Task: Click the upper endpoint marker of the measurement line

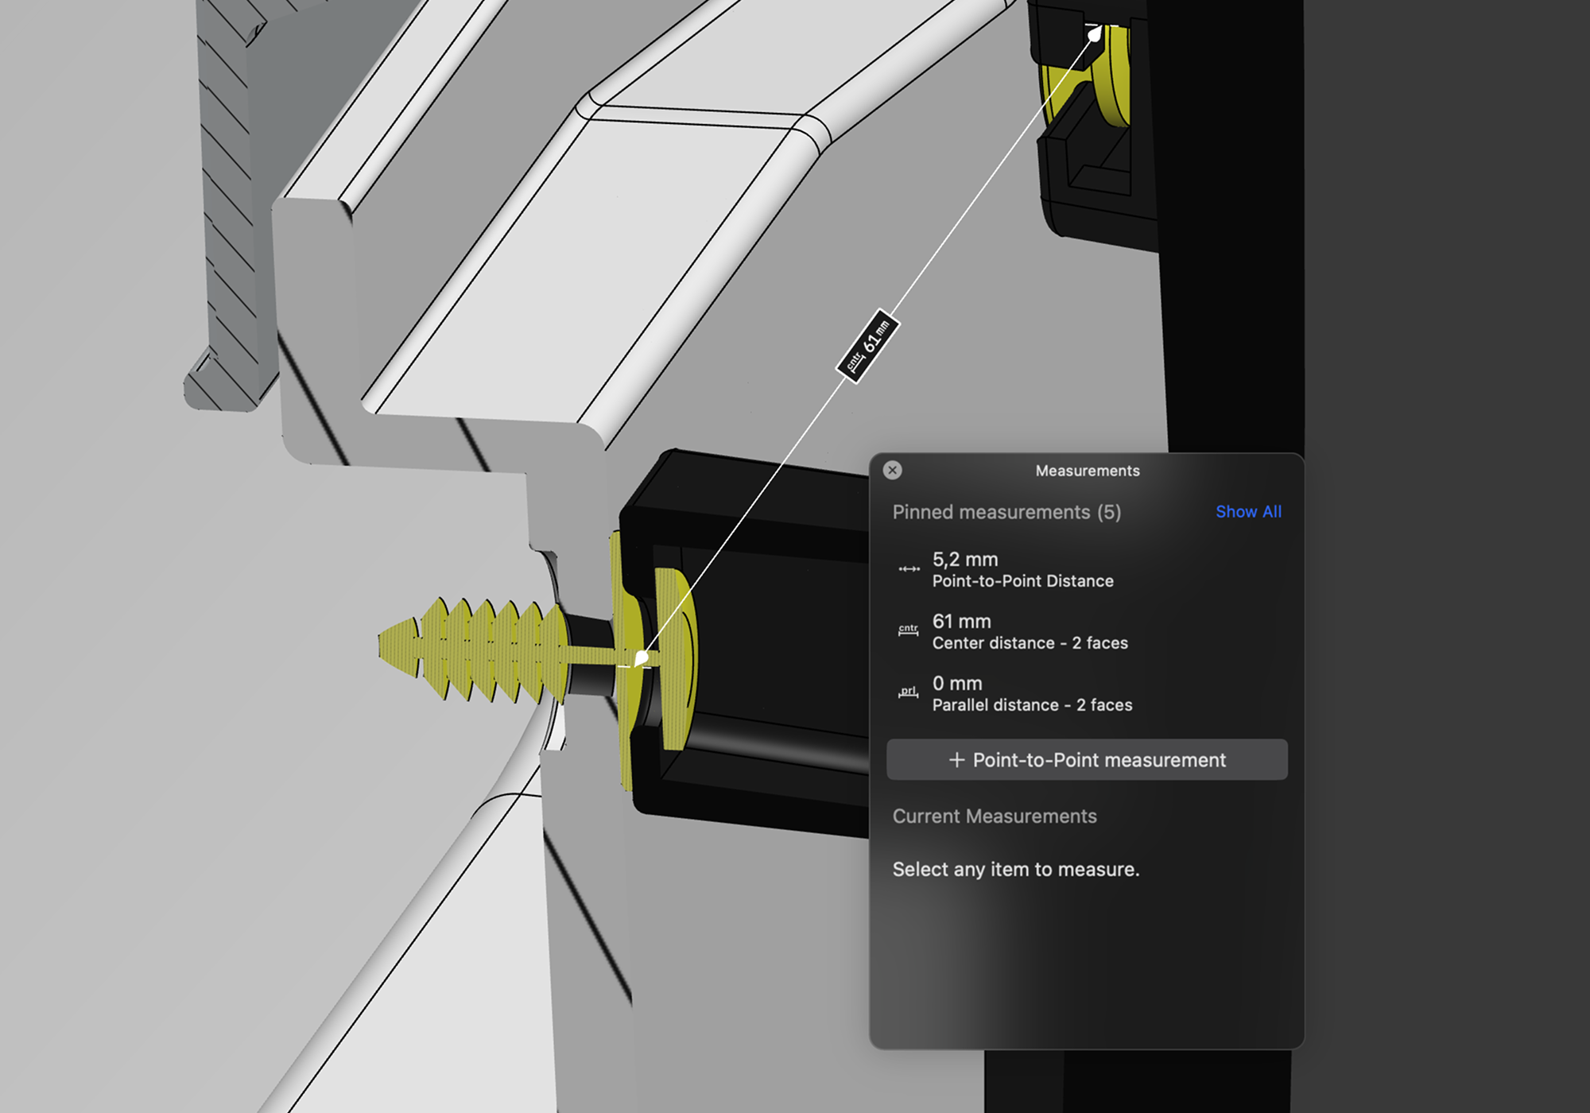Action: pos(1095,34)
